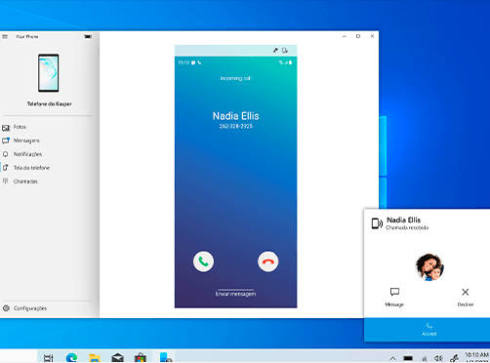Open Microsoft Edge from taskbar
This screenshot has height=363, width=490.
[71, 357]
